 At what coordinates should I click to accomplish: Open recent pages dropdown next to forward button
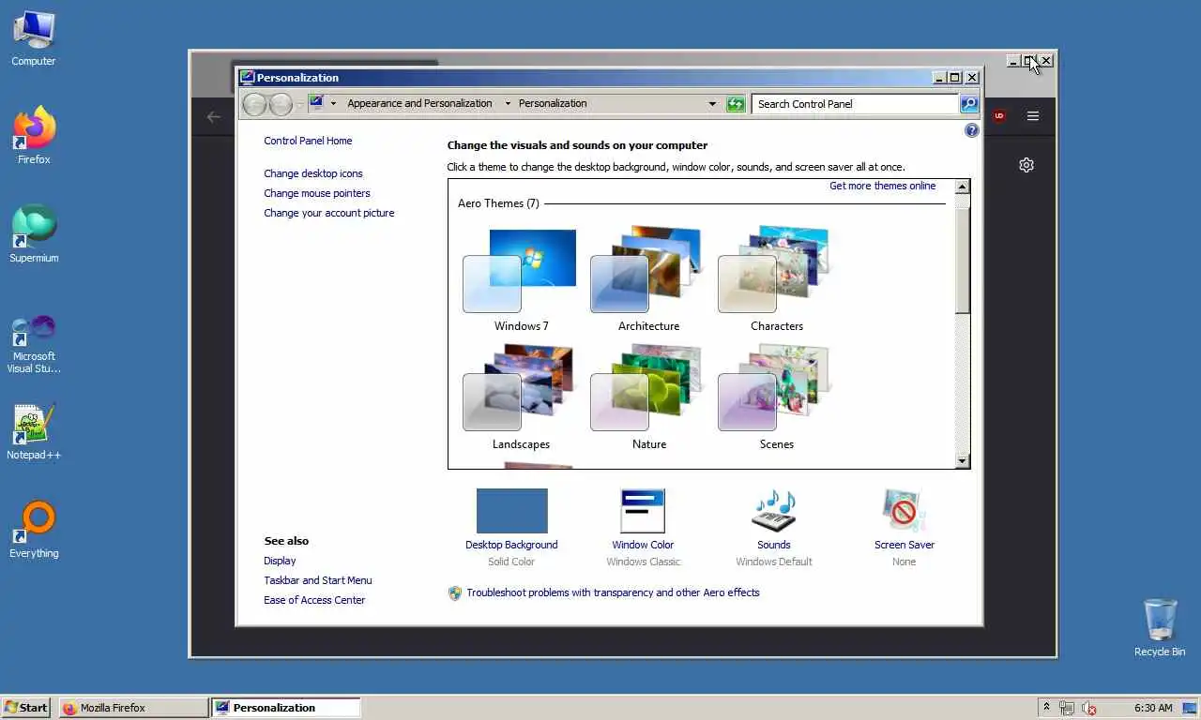click(x=300, y=104)
